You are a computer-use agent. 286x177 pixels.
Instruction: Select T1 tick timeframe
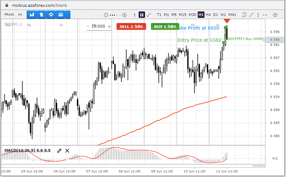159,15
